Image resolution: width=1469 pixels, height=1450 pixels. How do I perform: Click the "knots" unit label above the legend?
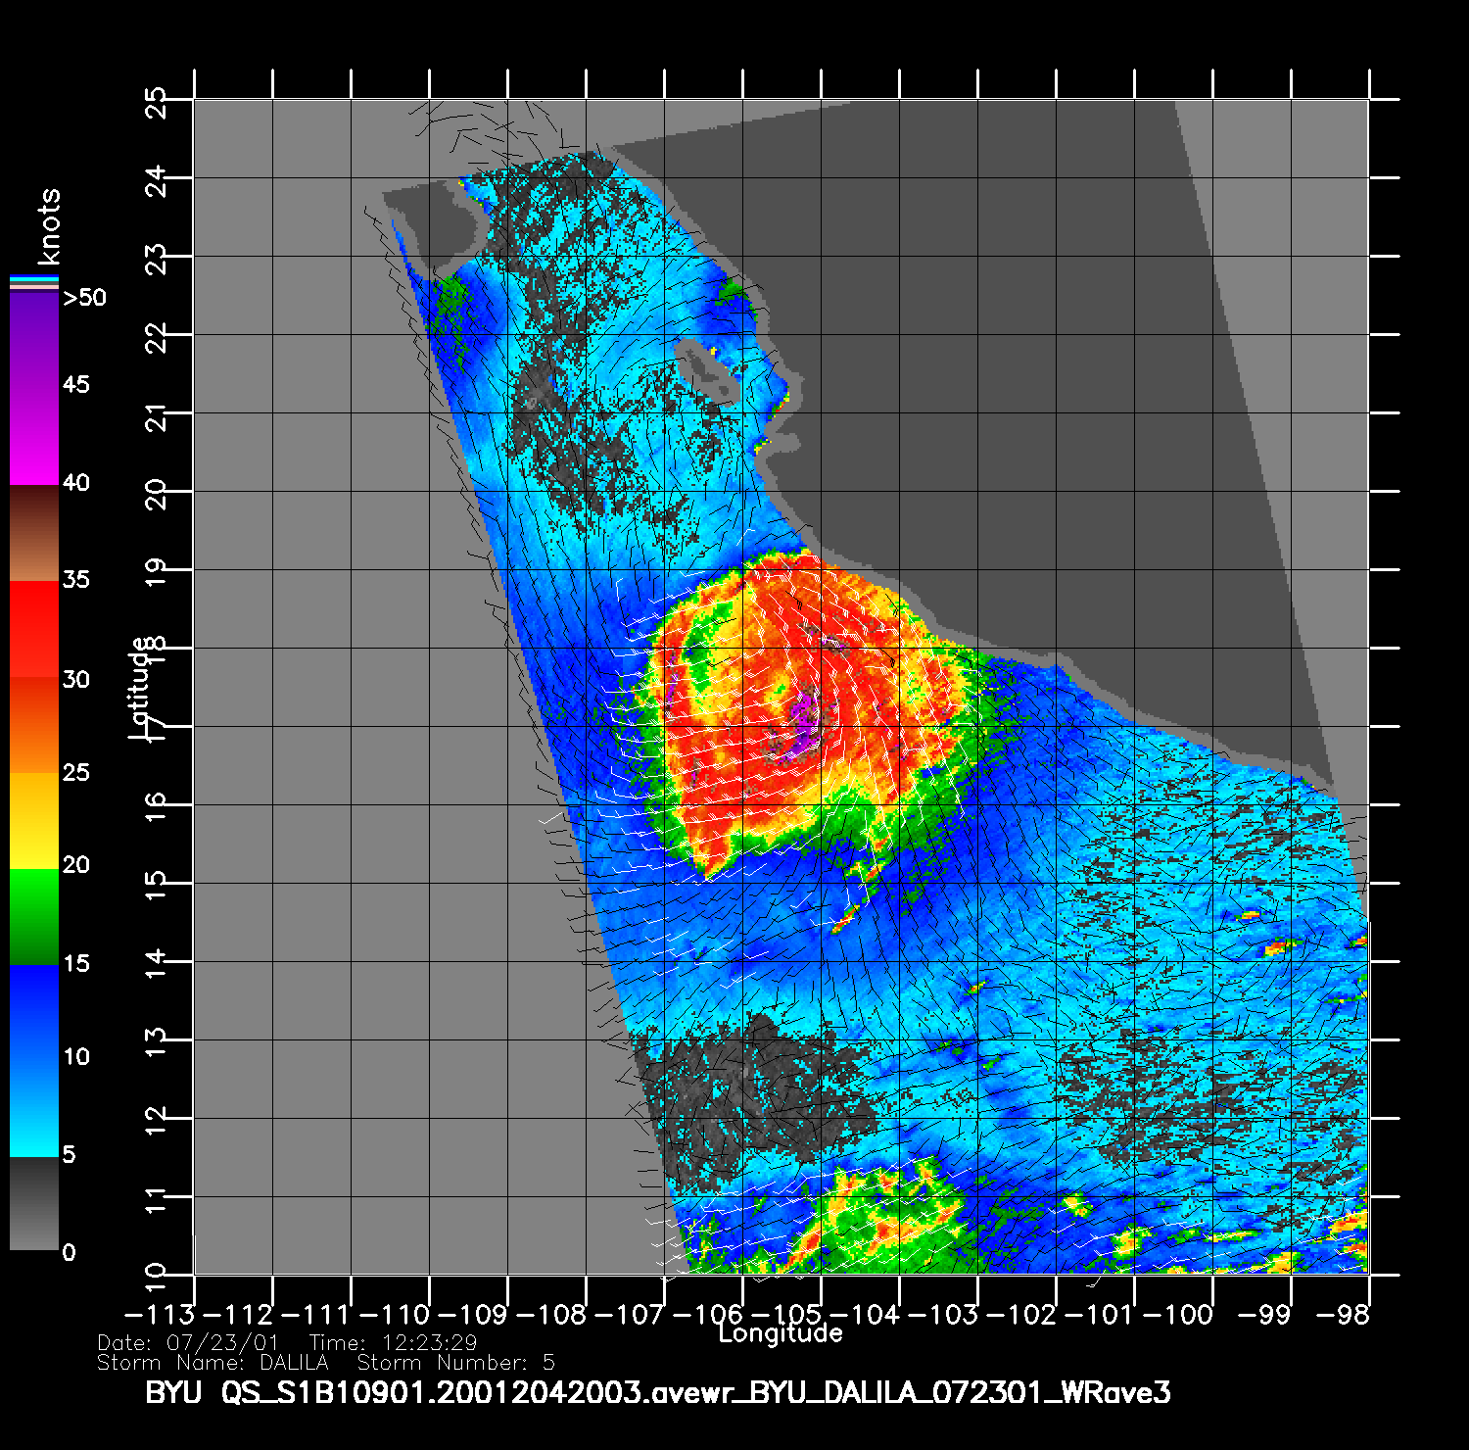click(49, 227)
